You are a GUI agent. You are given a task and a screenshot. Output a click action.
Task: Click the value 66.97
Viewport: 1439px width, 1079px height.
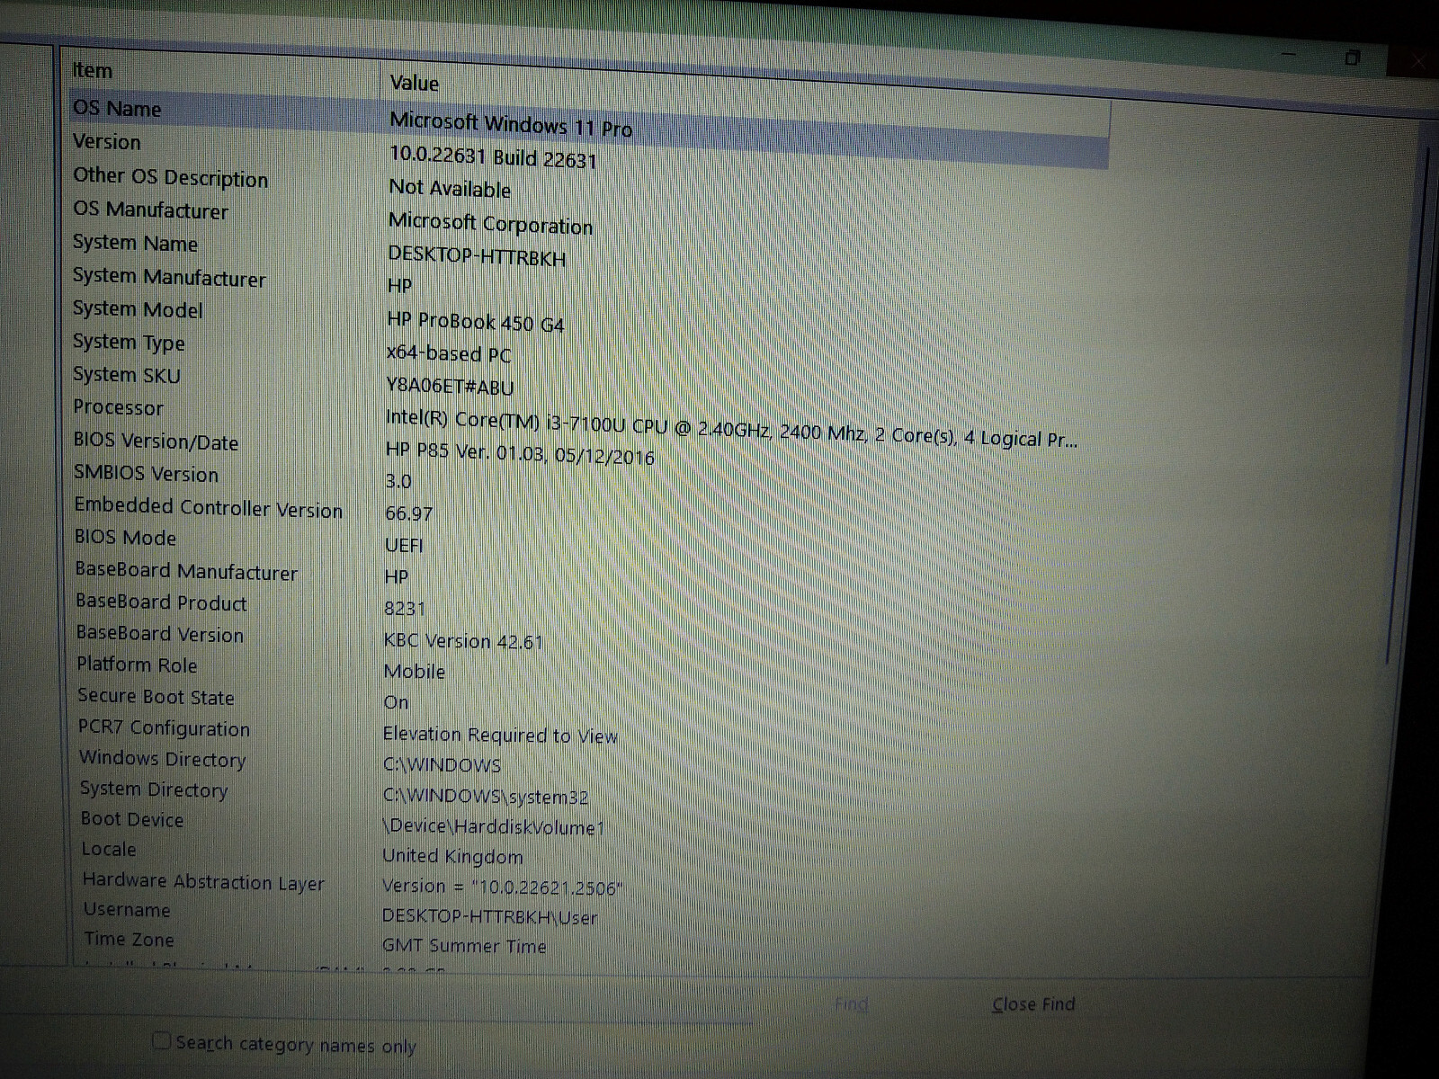pyautogui.click(x=408, y=513)
